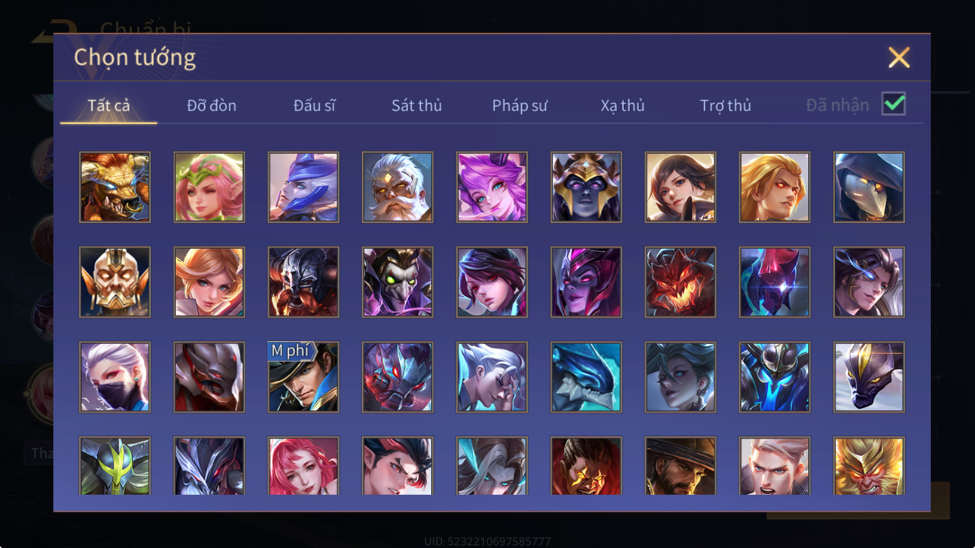Switch to the Đỡ đòn tab
975x548 pixels.
point(211,105)
